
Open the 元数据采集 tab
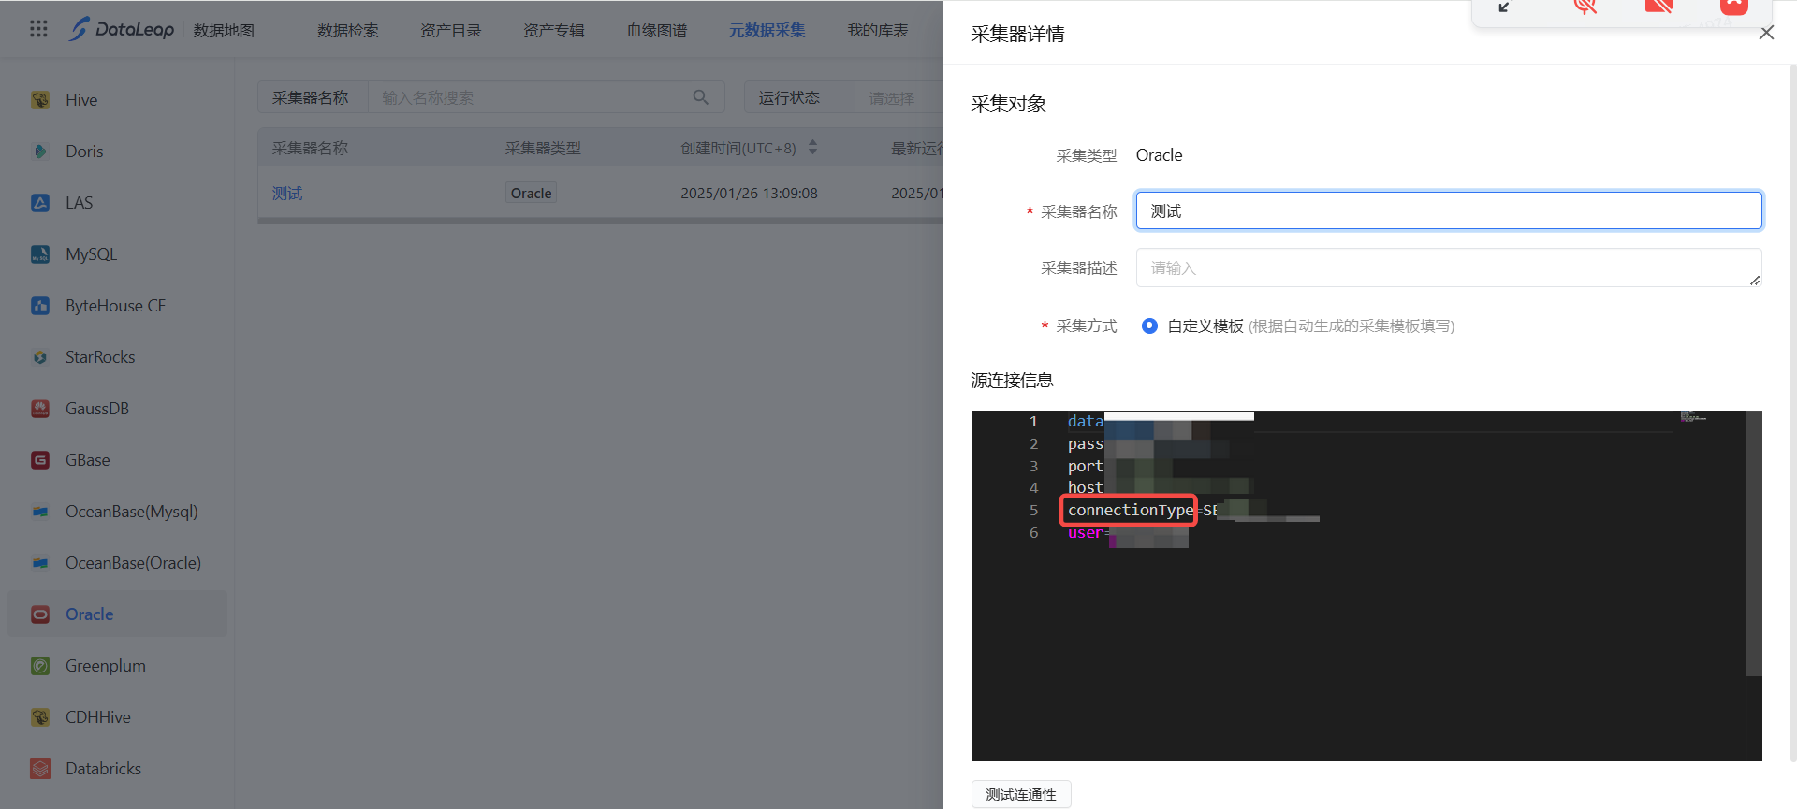point(767,30)
